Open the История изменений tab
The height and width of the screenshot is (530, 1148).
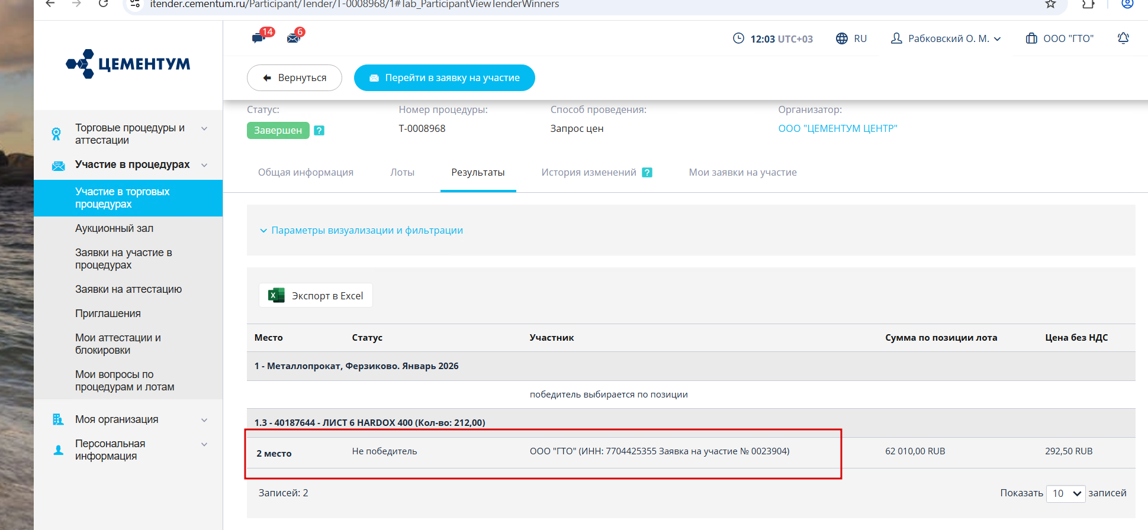click(589, 172)
